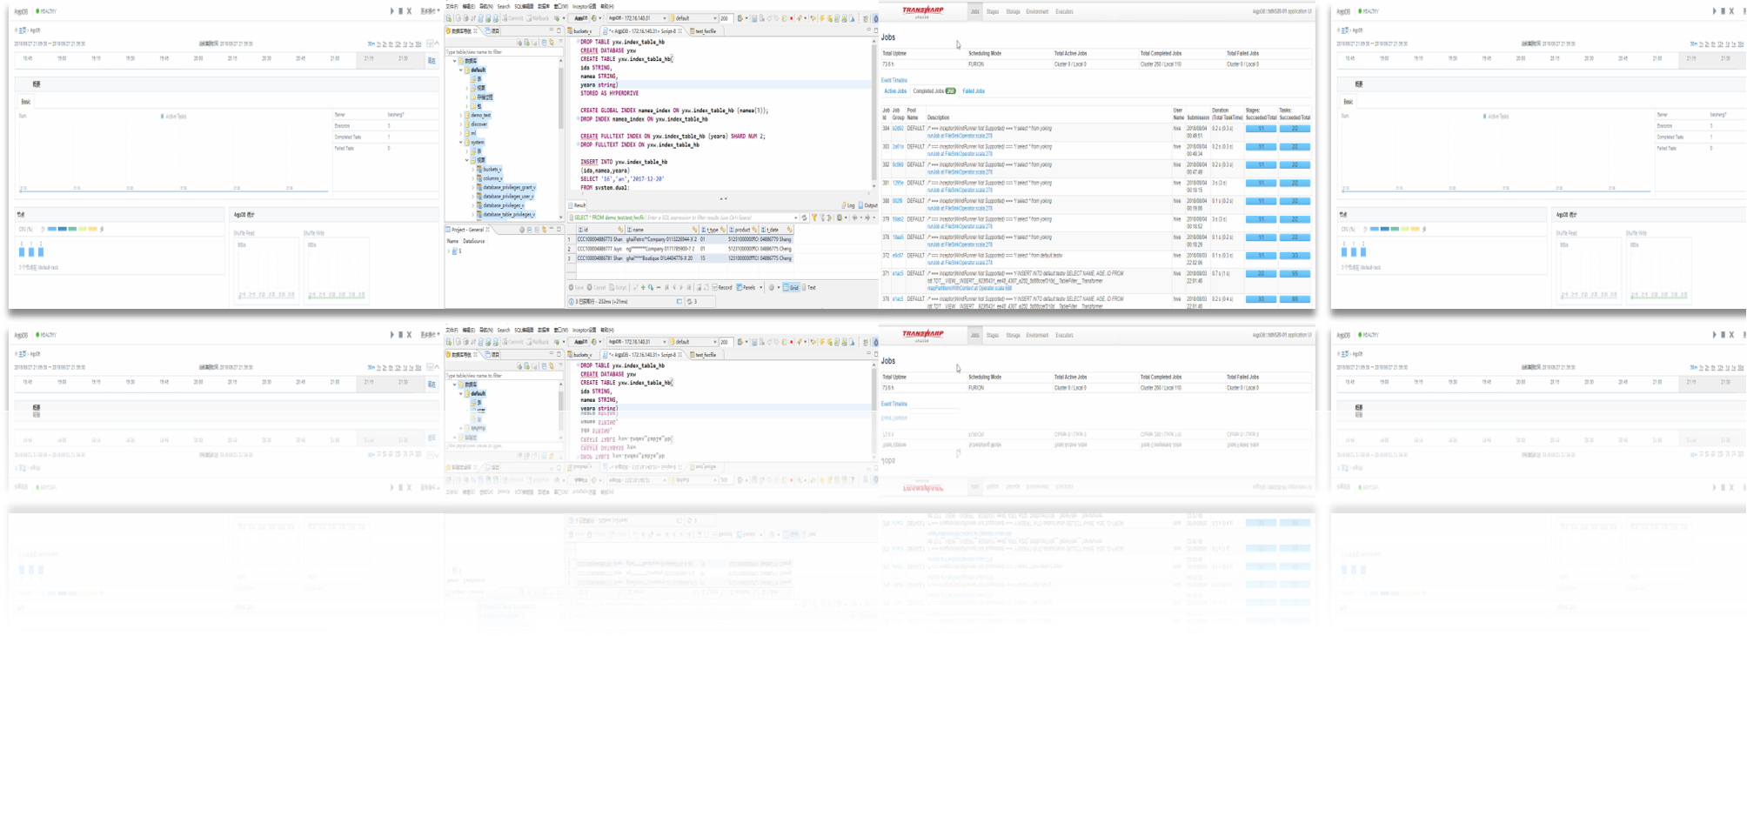Open mapPartitionsWithContext link for job 371

click(969, 288)
